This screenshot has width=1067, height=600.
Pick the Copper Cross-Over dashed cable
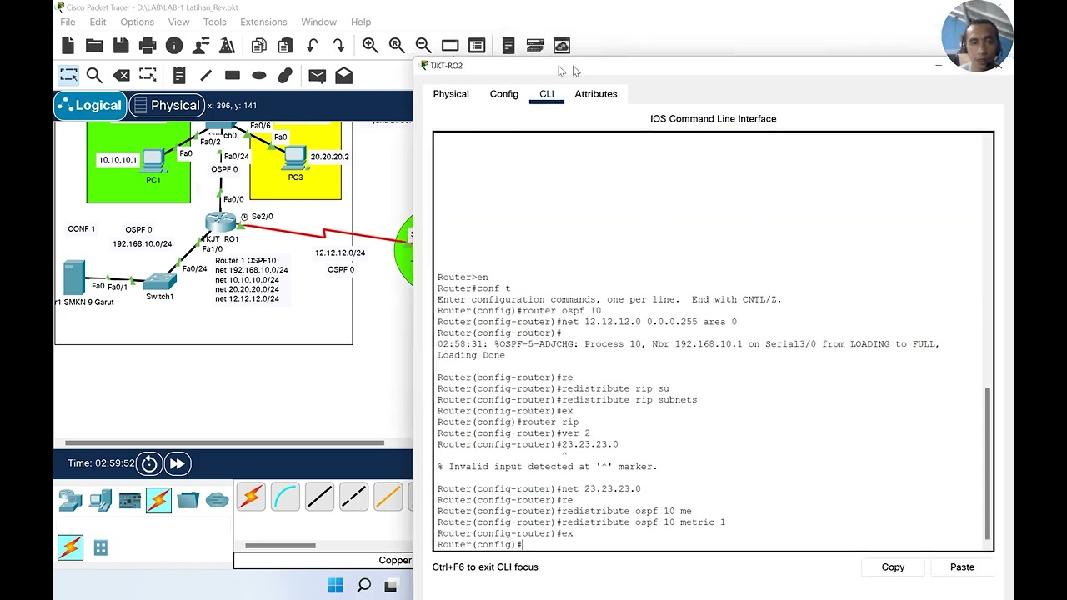[353, 497]
